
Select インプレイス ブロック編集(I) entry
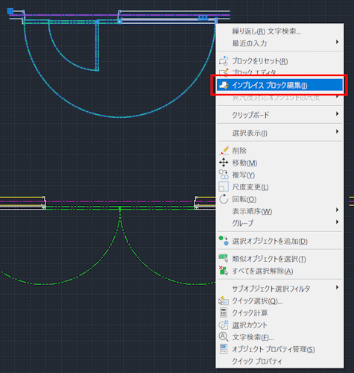click(279, 85)
